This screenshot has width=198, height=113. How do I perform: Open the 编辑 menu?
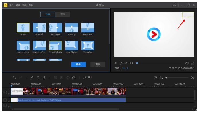(18, 5)
